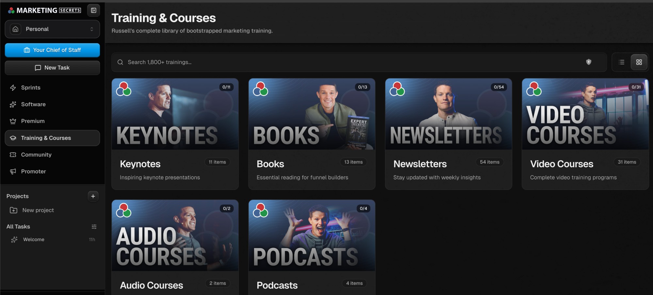Collapse the left sidebar panel

pos(93,10)
